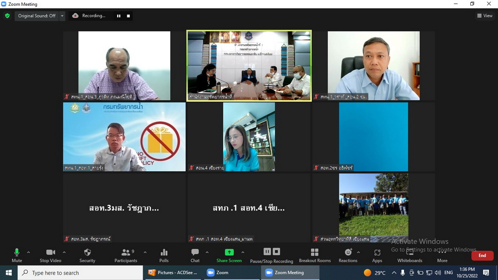Screen dimensions: 498x280
Task: Click Meet Now camera tray icon
Action: (411, 273)
